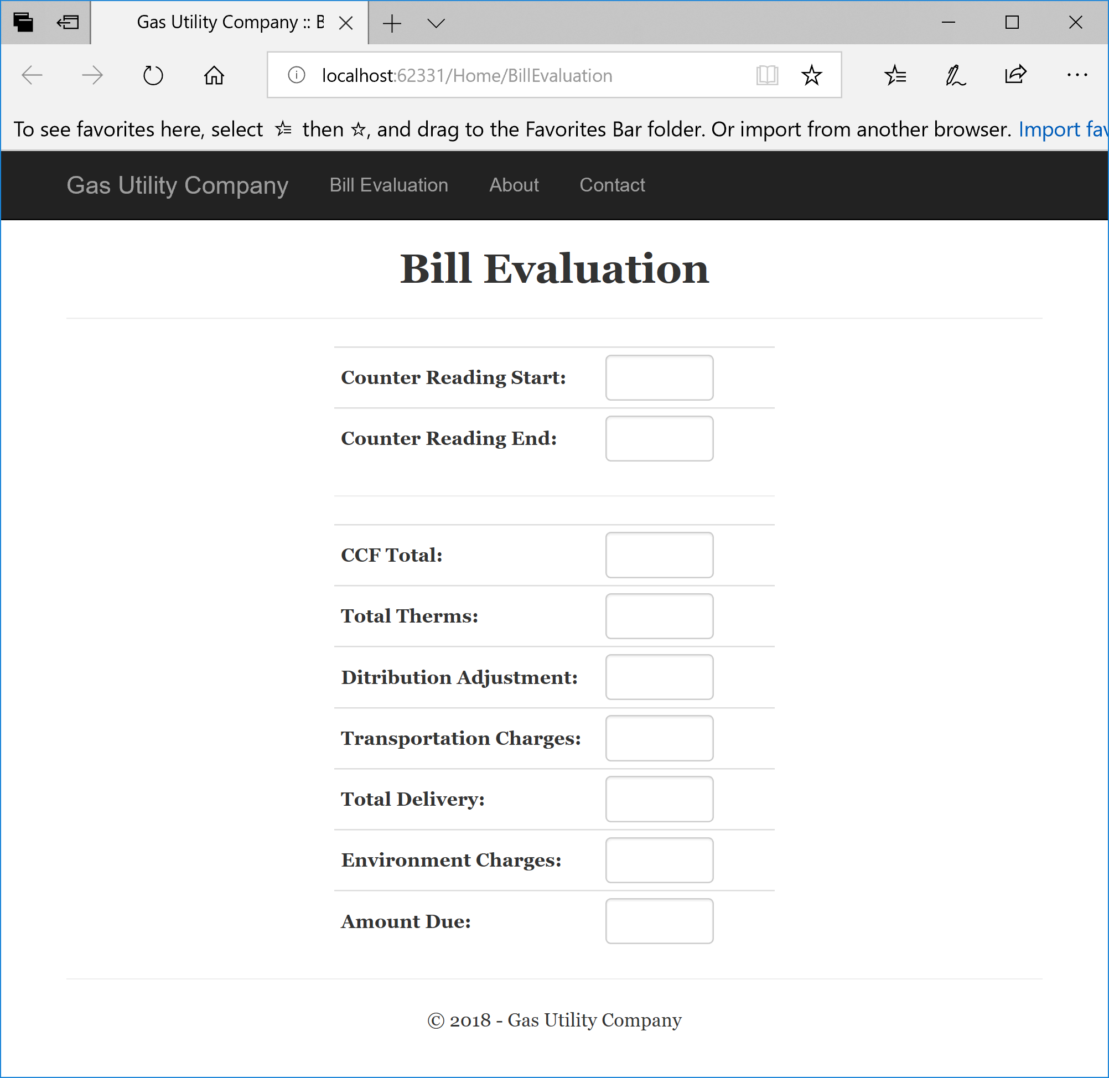Click the 'CCF Total:' label
Image resolution: width=1109 pixels, height=1078 pixels.
coord(392,556)
